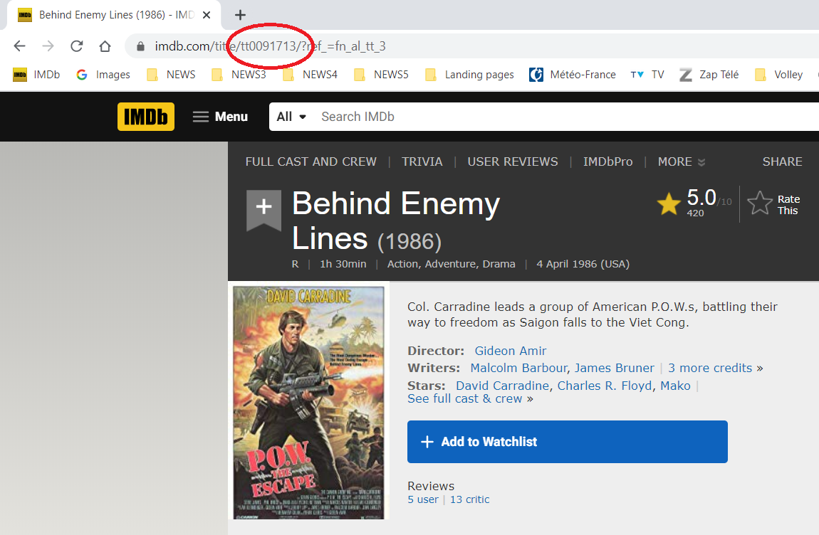
Task: Open the IMDb bookmark
Action: click(x=36, y=75)
